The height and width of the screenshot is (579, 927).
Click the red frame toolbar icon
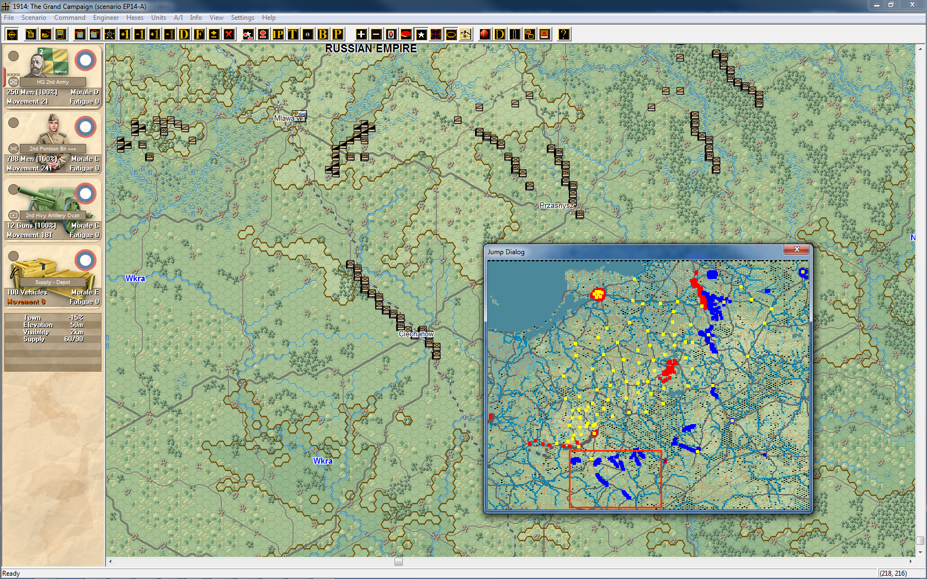pyautogui.click(x=545, y=34)
